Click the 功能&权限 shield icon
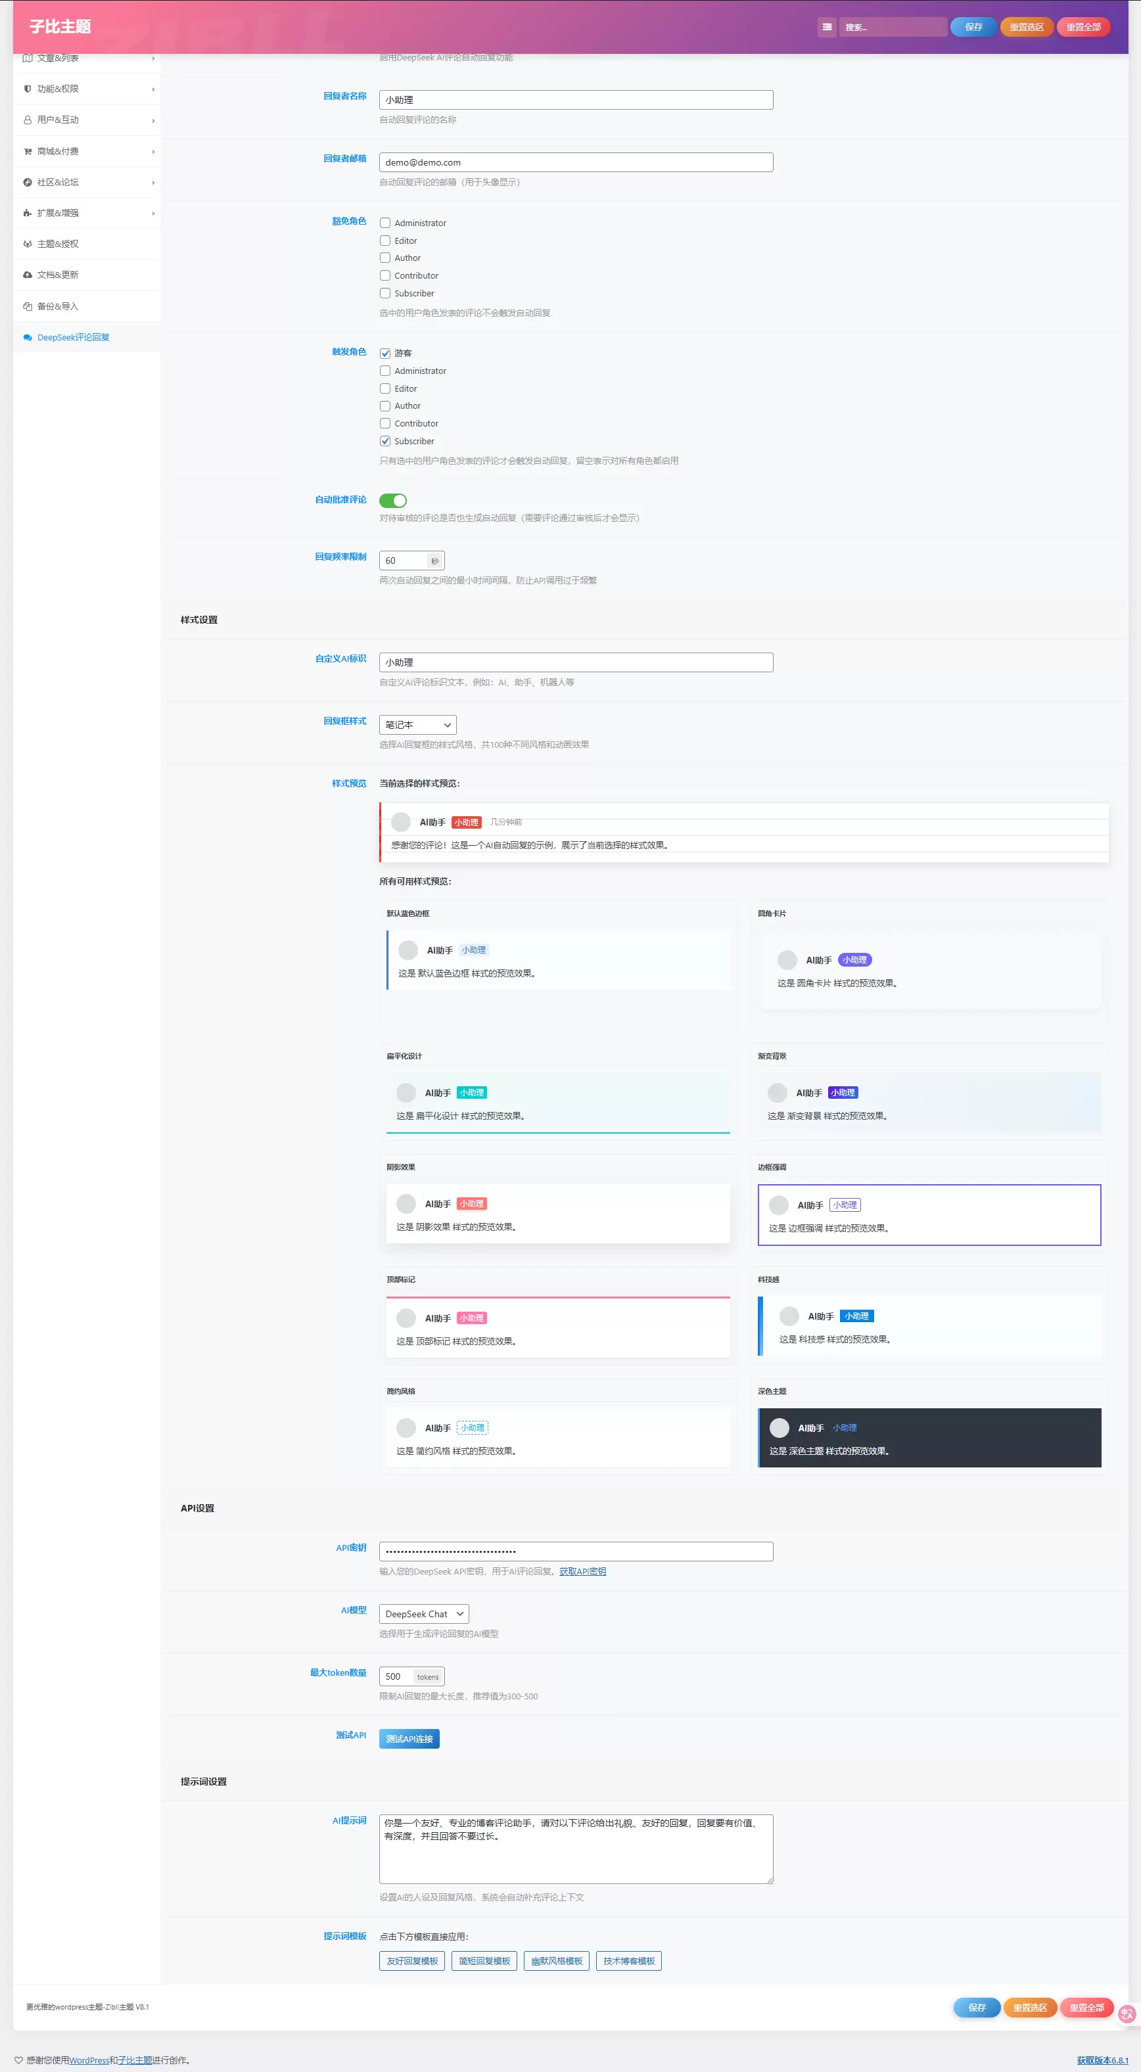This screenshot has height=2072, width=1141. pos(28,89)
